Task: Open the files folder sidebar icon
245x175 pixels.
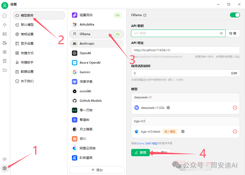Action: pyautogui.click(x=5, y=70)
